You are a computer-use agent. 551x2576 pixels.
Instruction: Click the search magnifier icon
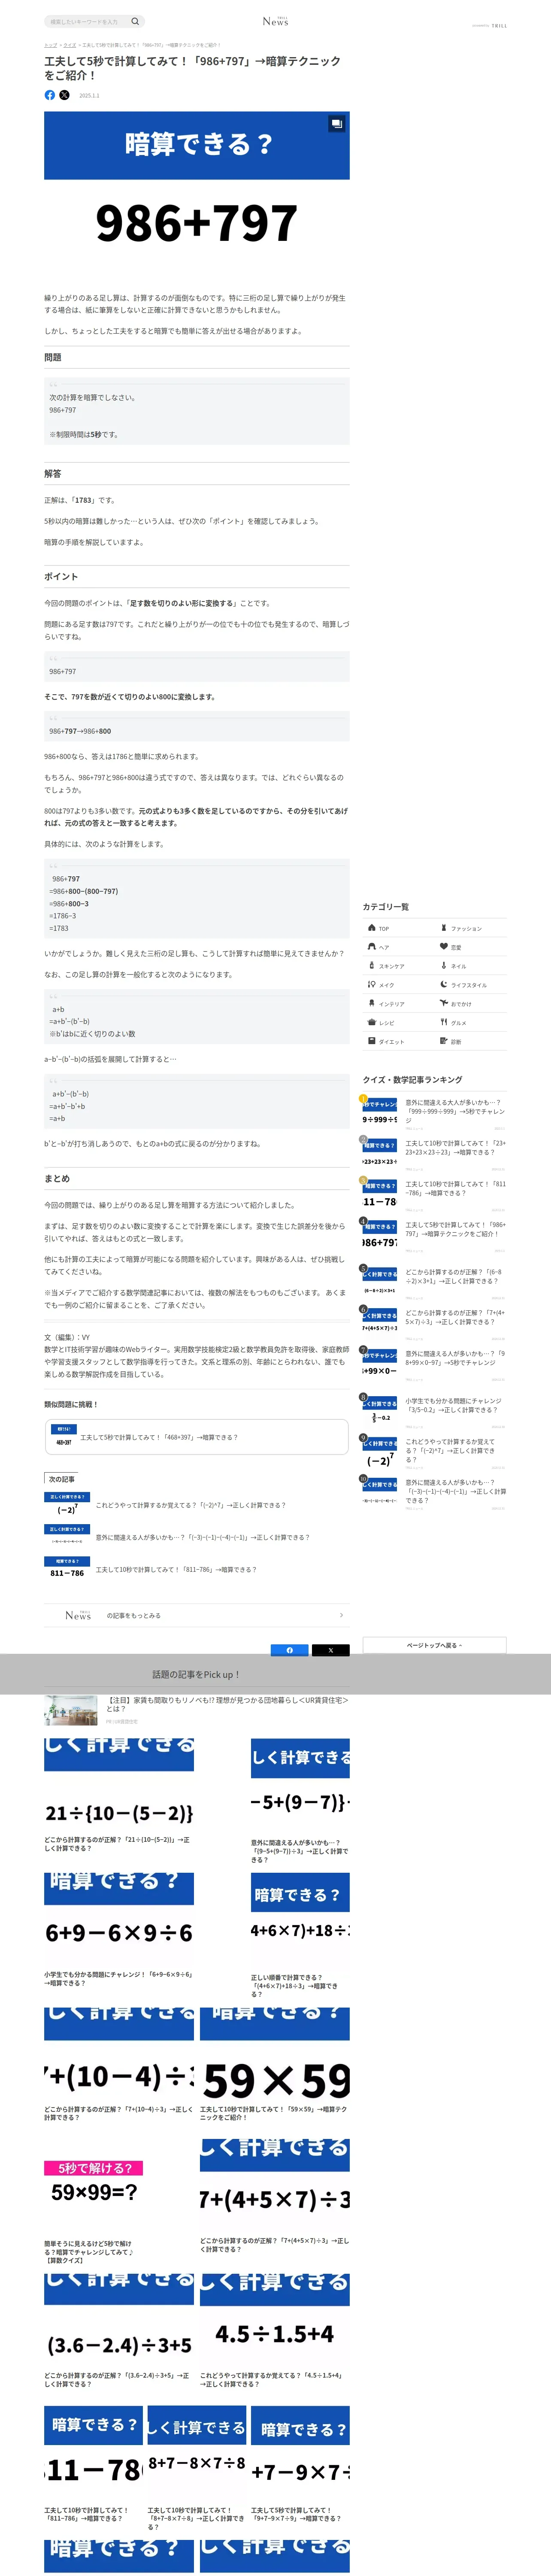tap(135, 21)
